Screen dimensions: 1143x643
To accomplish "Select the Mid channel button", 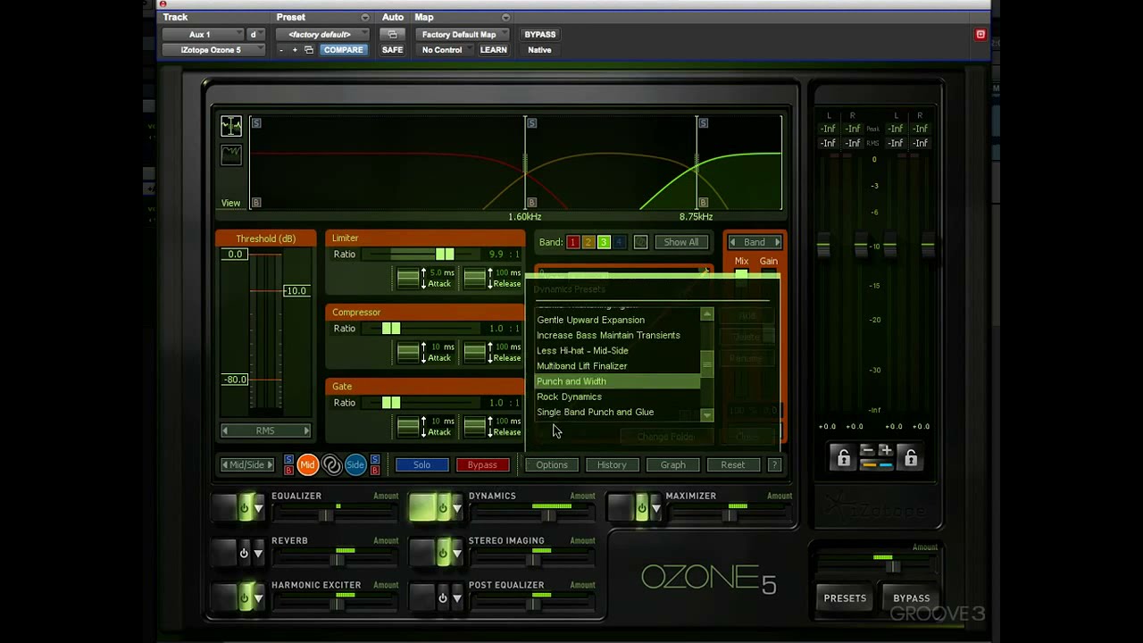I will click(x=307, y=464).
